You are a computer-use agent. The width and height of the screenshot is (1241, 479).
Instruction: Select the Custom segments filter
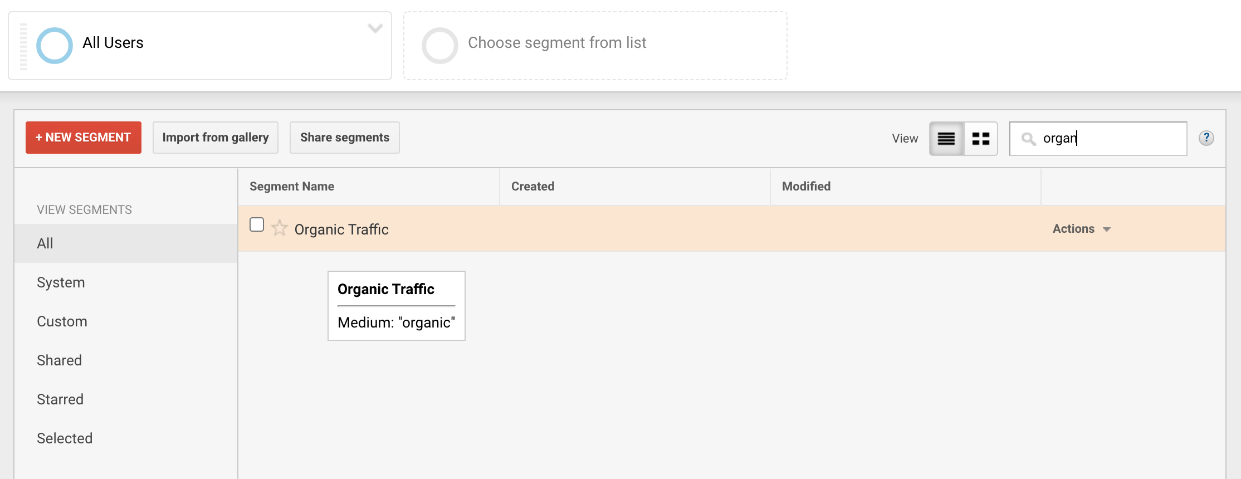tap(62, 321)
